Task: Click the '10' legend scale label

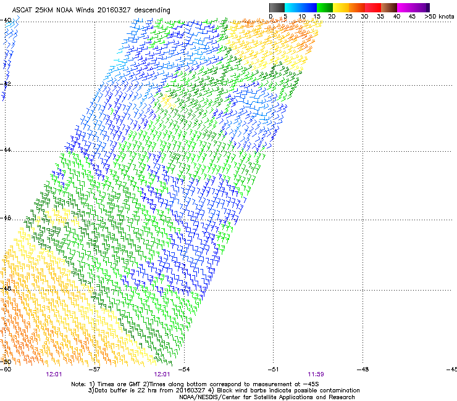Action: (302, 17)
